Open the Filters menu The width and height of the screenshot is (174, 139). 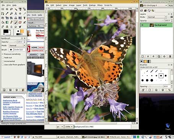point(100,5)
